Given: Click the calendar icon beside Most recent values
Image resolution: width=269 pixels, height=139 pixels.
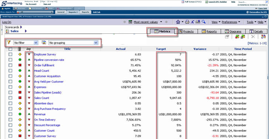Looking at the screenshot, I should (131, 22).
